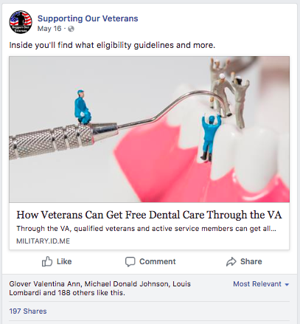Click the curved arrow Share icon
Screen dimensions: 300x324
(x=231, y=262)
